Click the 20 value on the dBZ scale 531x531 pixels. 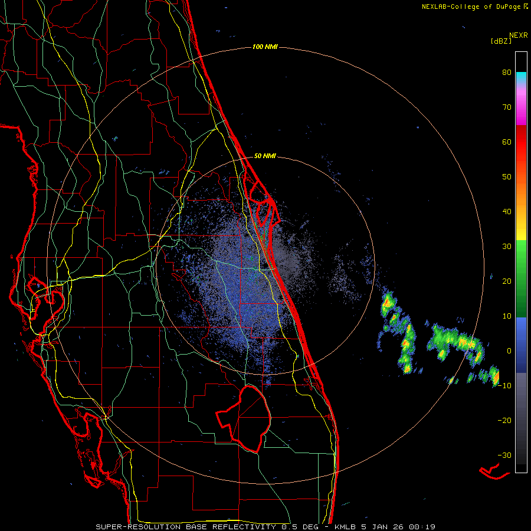tap(507, 281)
